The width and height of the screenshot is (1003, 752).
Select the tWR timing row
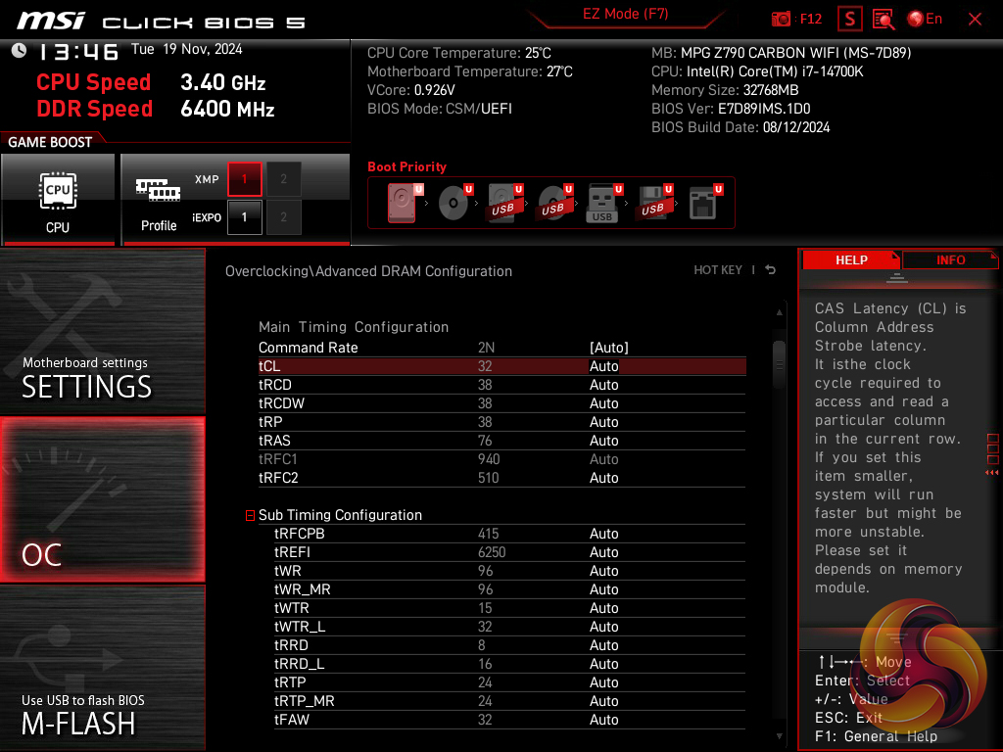coord(509,571)
